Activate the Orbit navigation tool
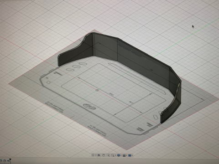The height and width of the screenshot is (164, 219). 93,155
